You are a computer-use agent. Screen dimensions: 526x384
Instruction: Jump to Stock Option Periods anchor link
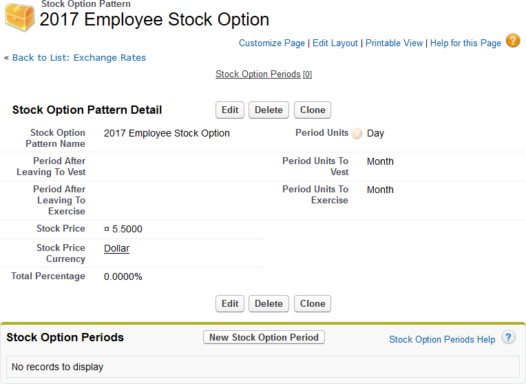257,74
